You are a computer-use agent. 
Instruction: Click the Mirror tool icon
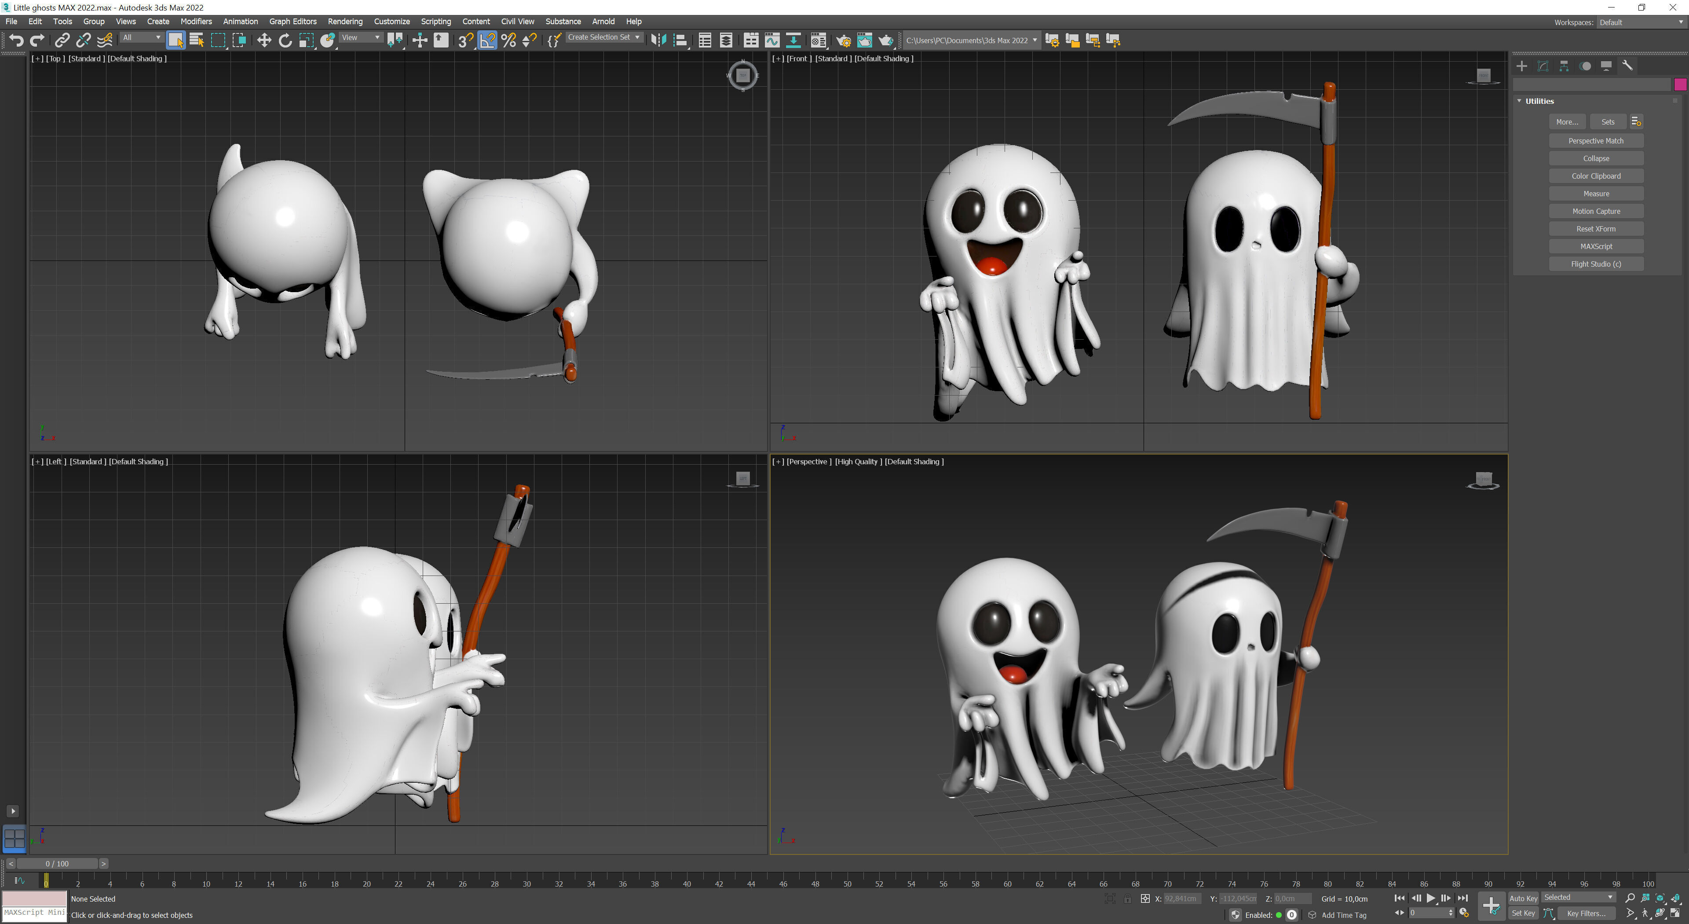[x=659, y=40]
